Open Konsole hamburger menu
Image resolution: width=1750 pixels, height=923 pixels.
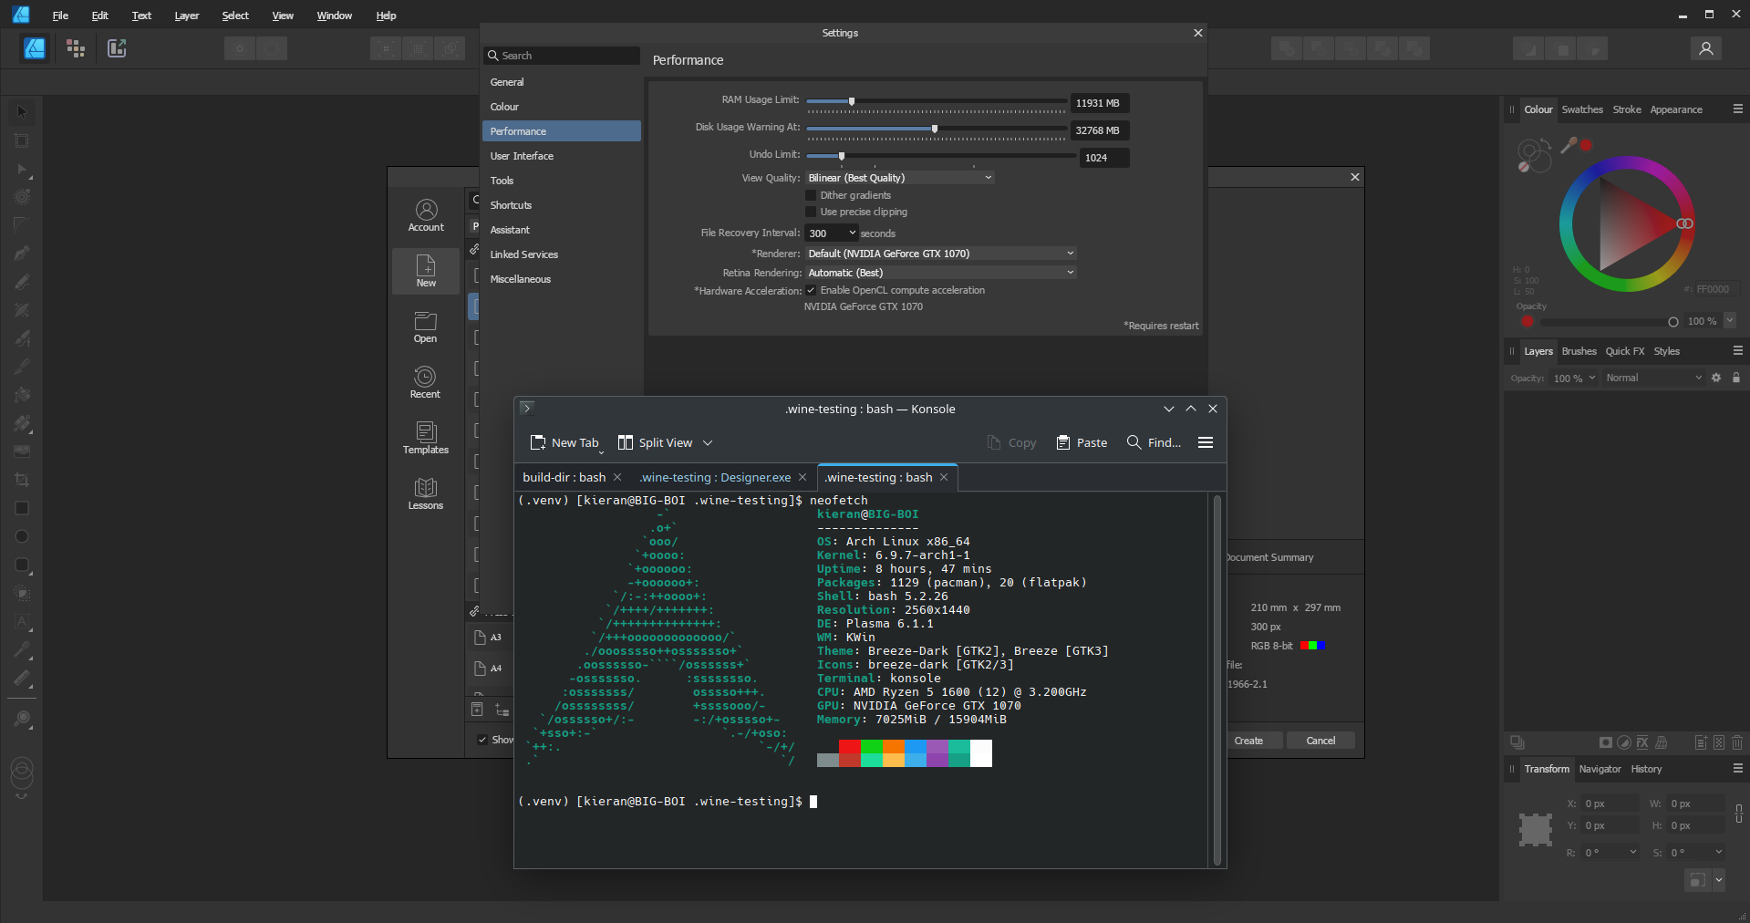(1205, 442)
